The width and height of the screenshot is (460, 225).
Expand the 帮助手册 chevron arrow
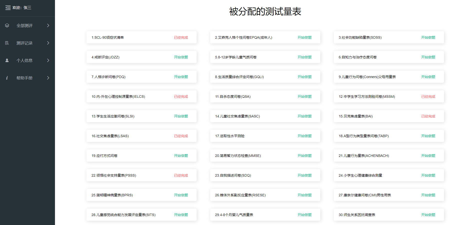(x=48, y=78)
